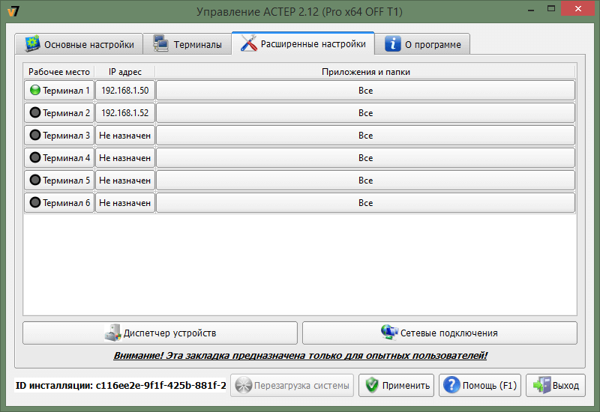Screen dimensions: 600x412
Task: Click the Терминал 1 workplace button
Action: (59, 90)
